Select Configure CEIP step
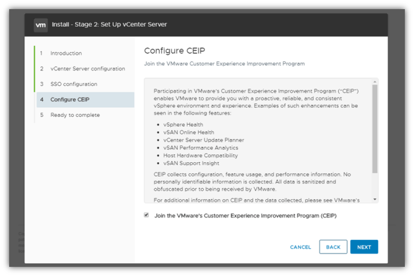The image size is (414, 276). pos(70,100)
